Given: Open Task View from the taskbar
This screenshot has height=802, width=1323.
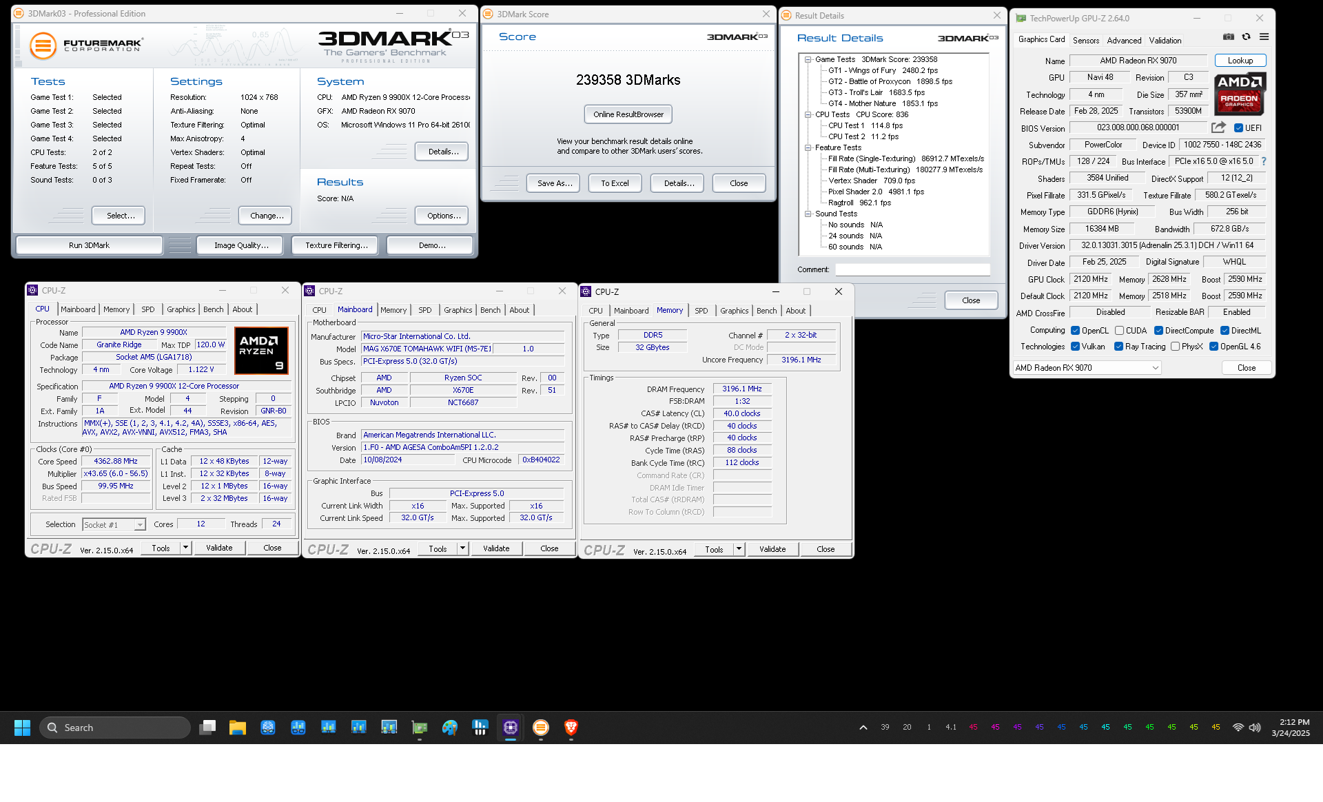Looking at the screenshot, I should pyautogui.click(x=207, y=728).
